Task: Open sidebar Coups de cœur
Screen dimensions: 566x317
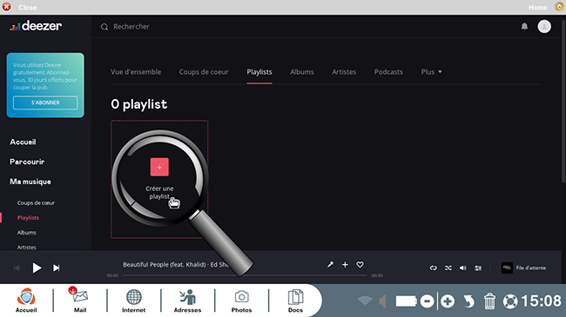Action: [x=36, y=203]
